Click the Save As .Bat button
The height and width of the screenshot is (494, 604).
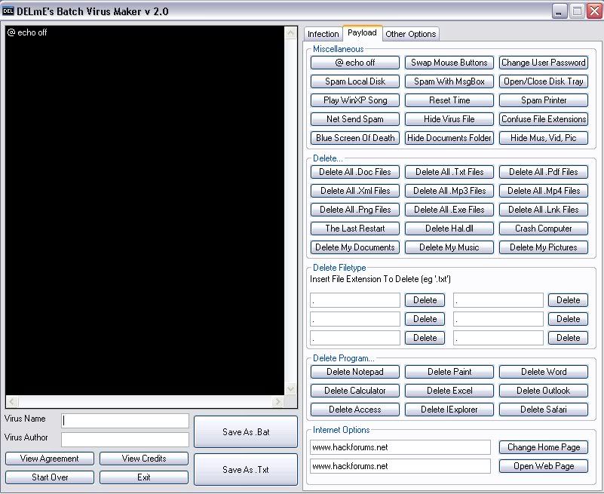246,432
